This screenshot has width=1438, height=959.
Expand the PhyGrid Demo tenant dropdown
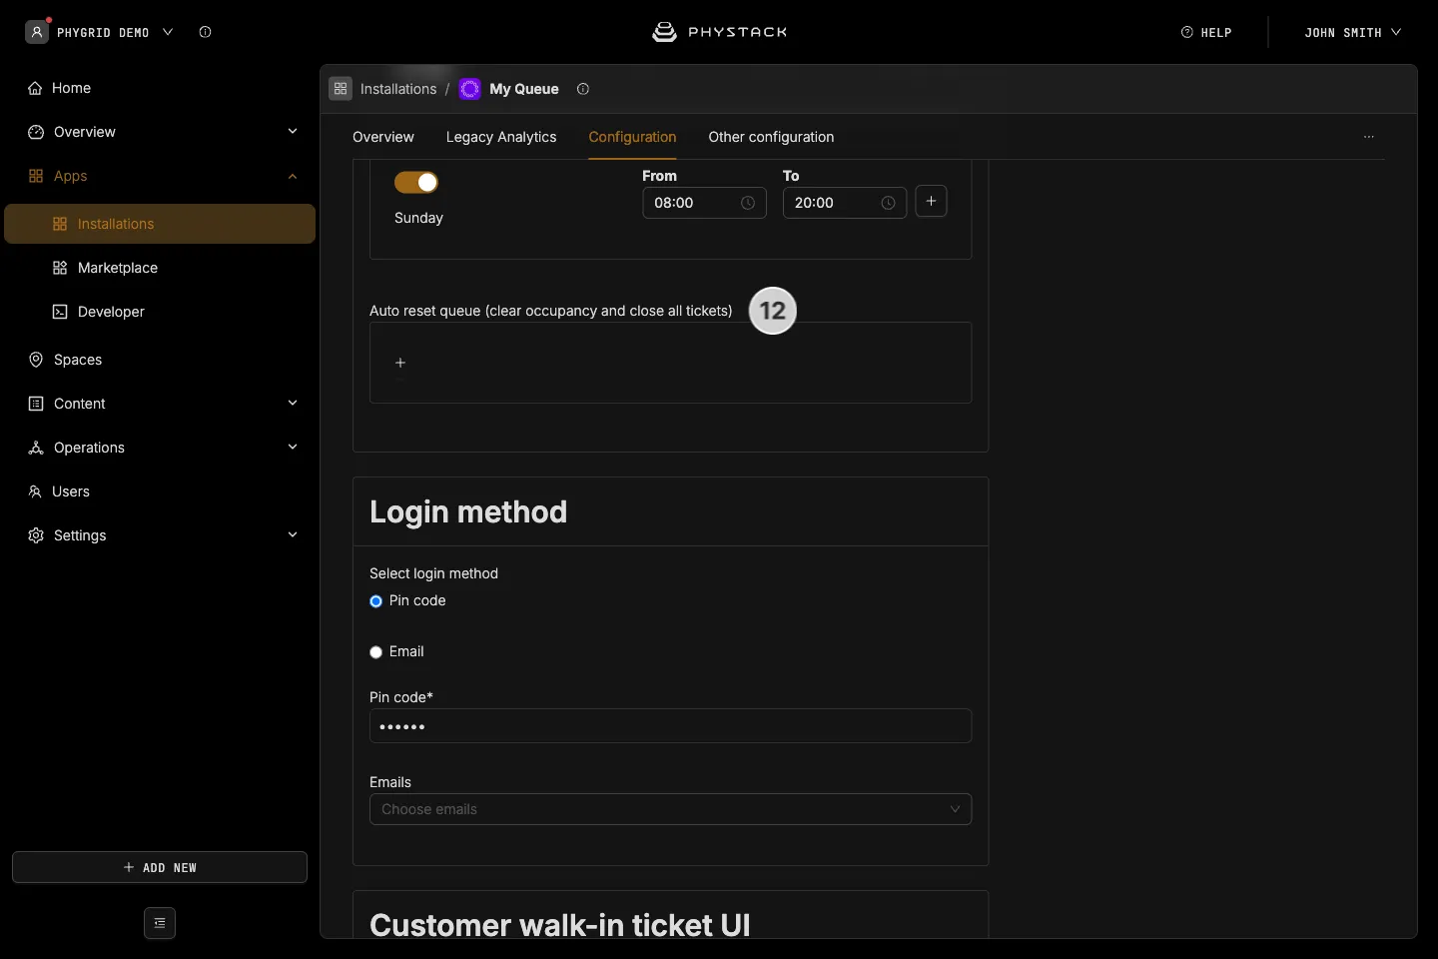click(x=168, y=32)
